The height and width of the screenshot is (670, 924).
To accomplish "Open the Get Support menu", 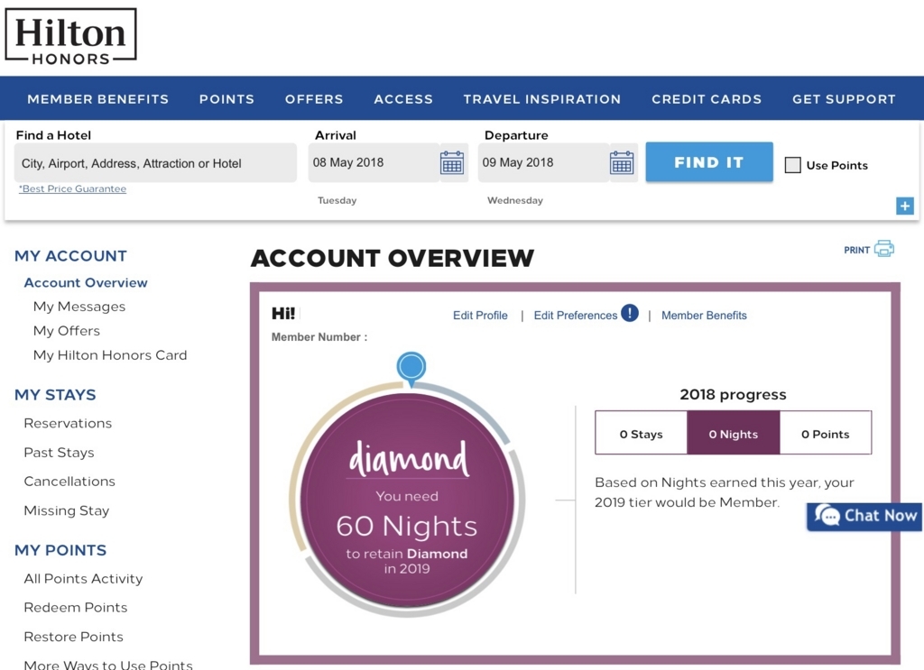I will click(x=844, y=99).
